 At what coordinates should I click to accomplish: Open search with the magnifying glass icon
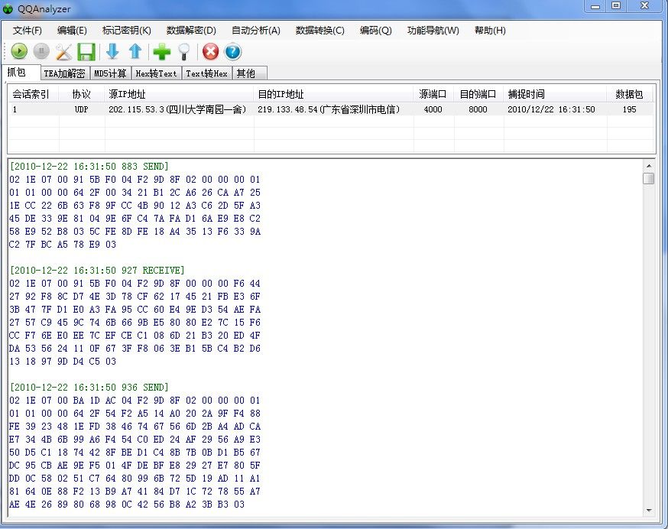pos(183,52)
